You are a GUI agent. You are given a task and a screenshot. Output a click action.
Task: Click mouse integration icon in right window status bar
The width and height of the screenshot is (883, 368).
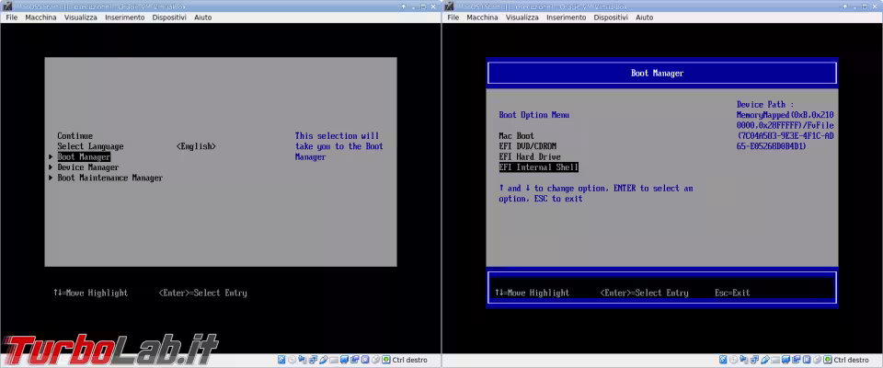point(817,360)
